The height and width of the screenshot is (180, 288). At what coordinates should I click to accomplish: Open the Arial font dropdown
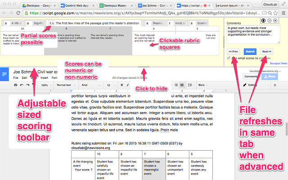(x=91, y=85)
